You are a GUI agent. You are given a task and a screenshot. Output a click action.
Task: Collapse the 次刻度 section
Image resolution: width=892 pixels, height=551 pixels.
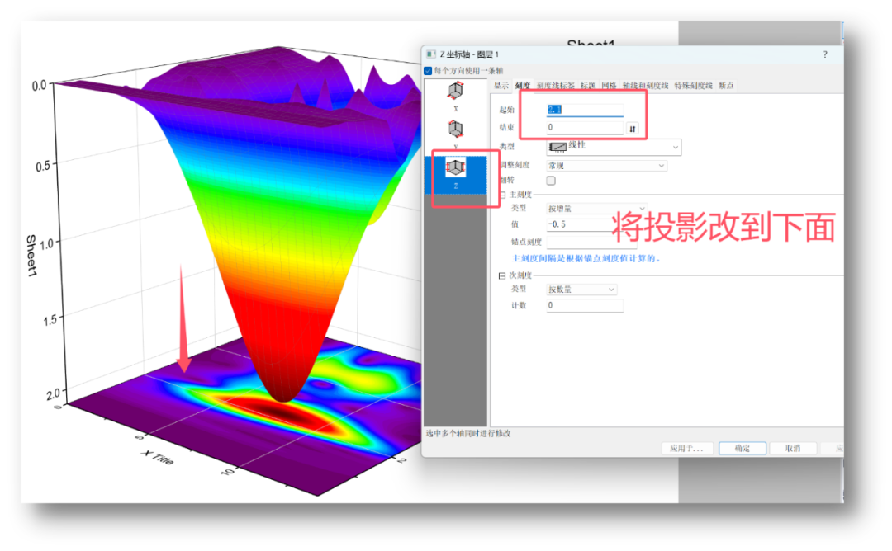pos(502,275)
